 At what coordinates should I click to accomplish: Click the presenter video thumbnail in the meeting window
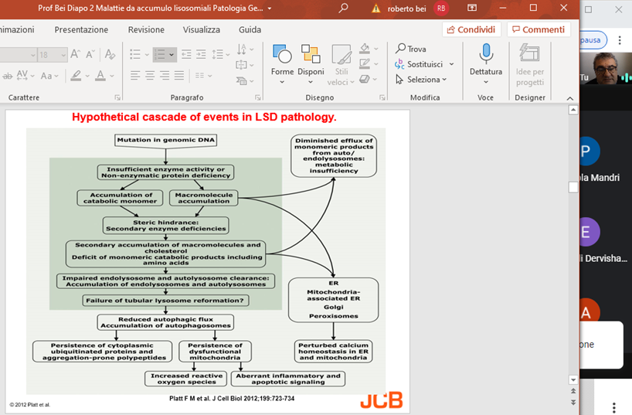[606, 68]
